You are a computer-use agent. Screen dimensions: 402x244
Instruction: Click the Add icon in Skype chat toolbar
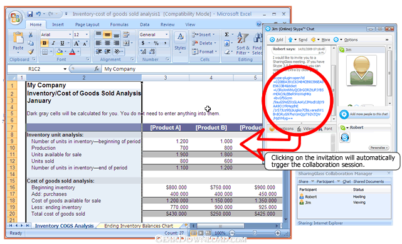pyautogui.click(x=277, y=40)
